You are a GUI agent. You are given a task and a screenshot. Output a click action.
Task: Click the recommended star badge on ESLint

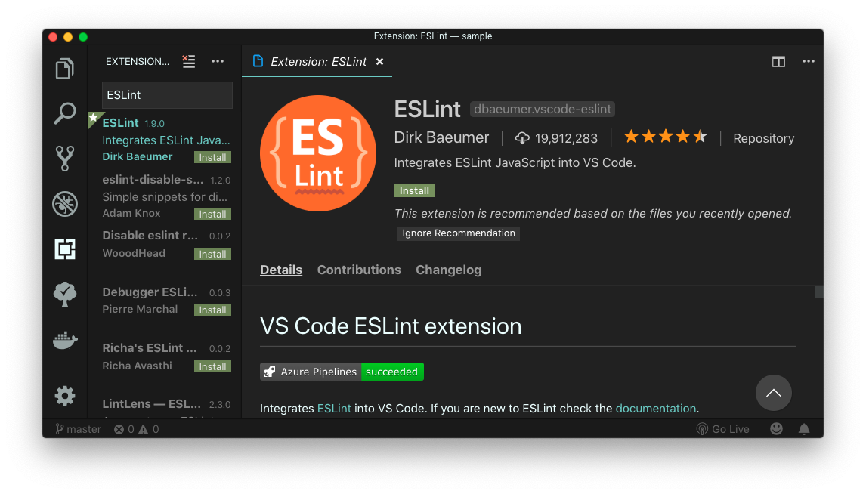(x=94, y=118)
